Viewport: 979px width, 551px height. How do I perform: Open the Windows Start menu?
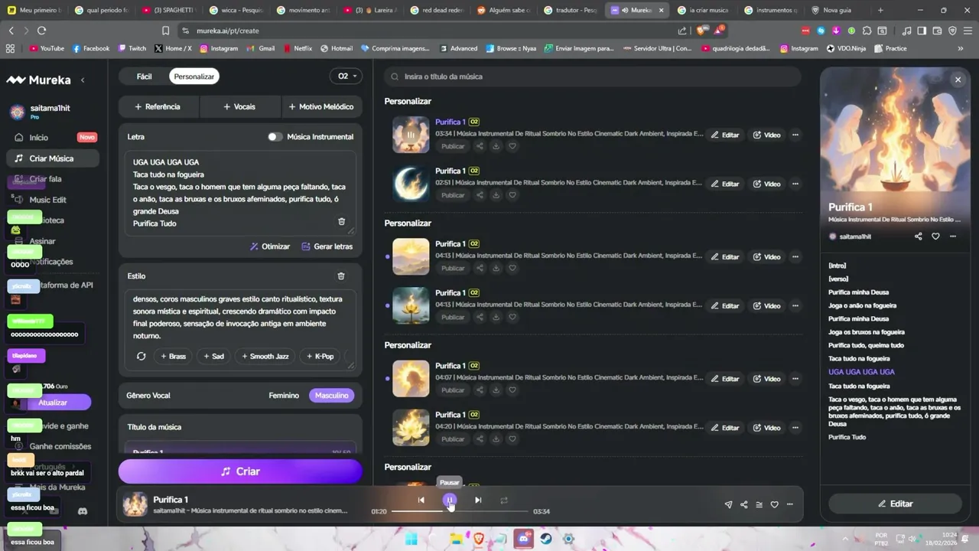[x=411, y=539]
